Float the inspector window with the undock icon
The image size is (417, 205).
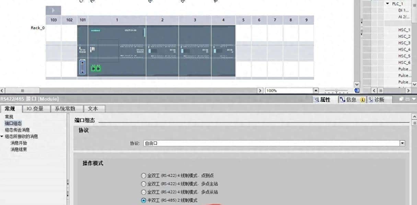401,99
